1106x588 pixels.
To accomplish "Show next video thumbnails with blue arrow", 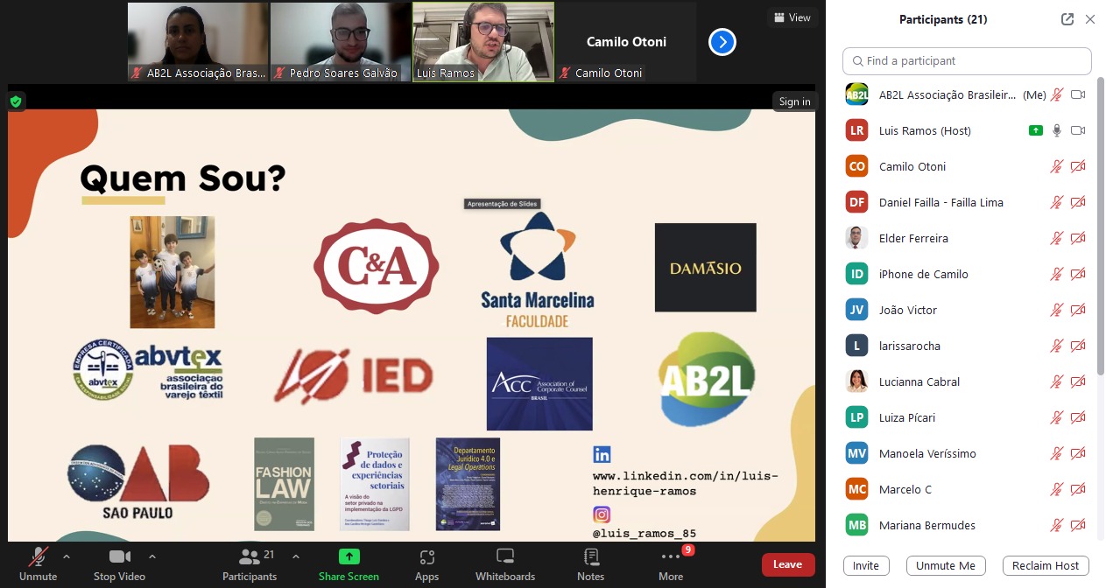I will (x=722, y=41).
